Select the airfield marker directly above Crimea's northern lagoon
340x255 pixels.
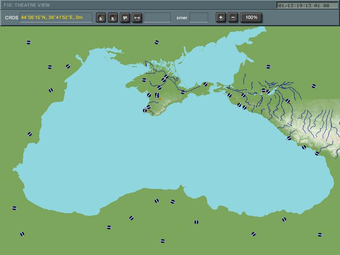click(157, 42)
